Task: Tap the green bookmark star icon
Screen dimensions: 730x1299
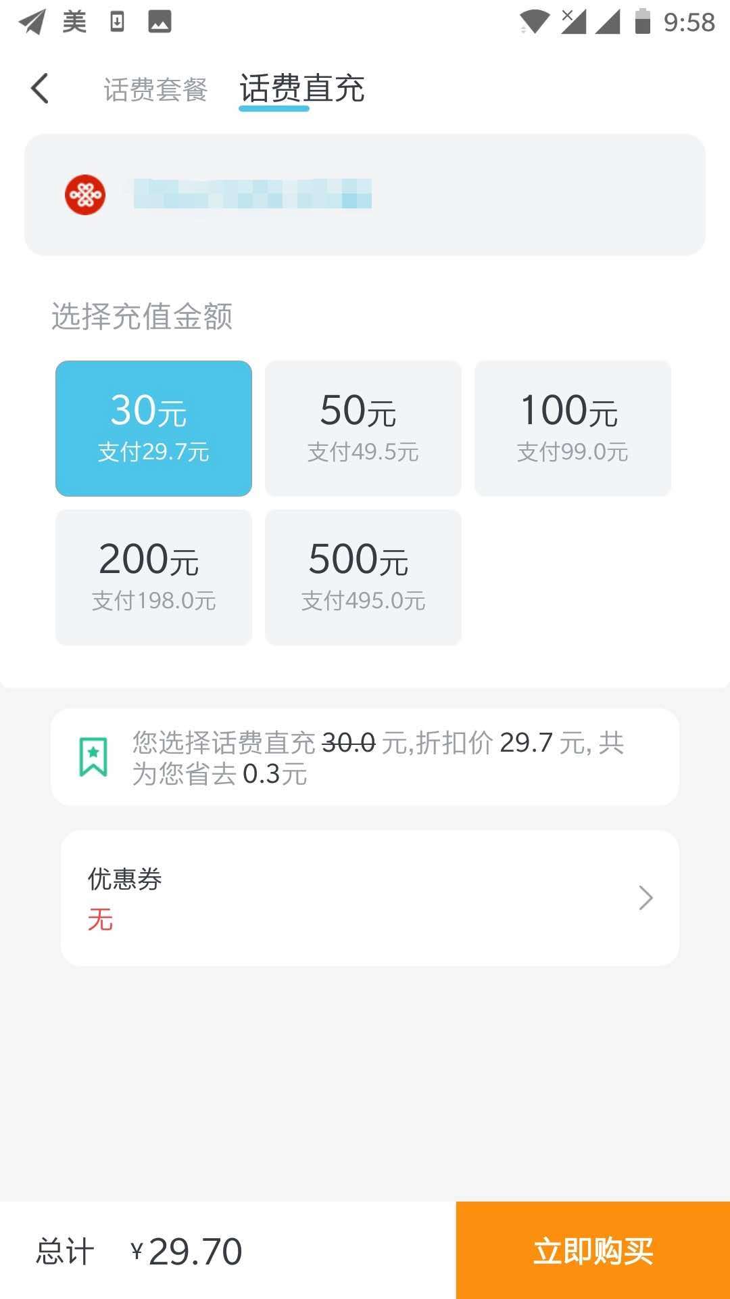Action: [x=93, y=756]
